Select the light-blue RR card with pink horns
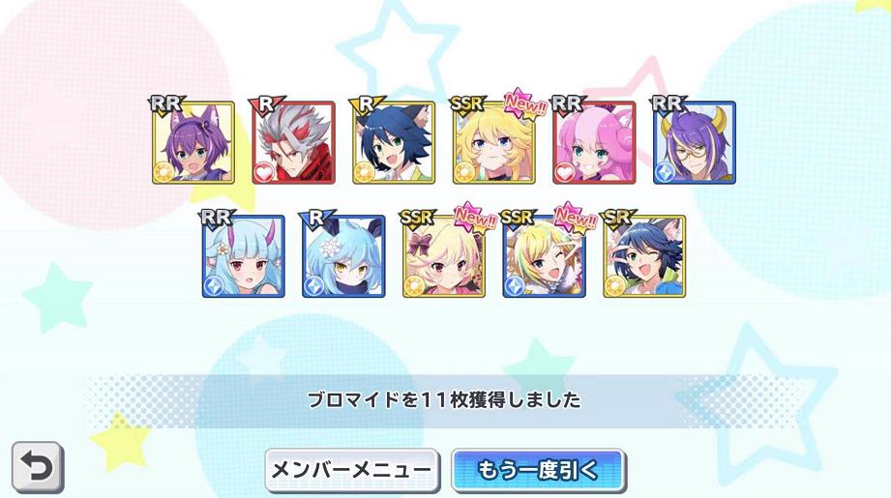Image resolution: width=891 pixels, height=498 pixels. click(243, 256)
